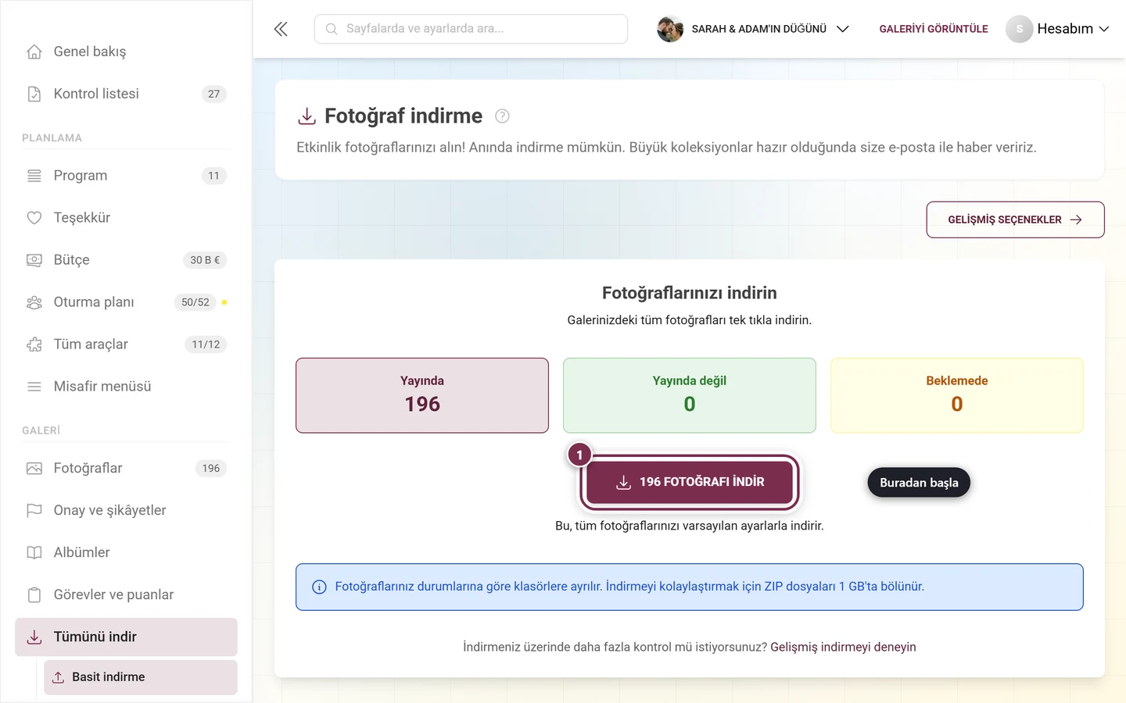
Task: Open Genel bakış in the sidebar
Action: [x=126, y=52]
